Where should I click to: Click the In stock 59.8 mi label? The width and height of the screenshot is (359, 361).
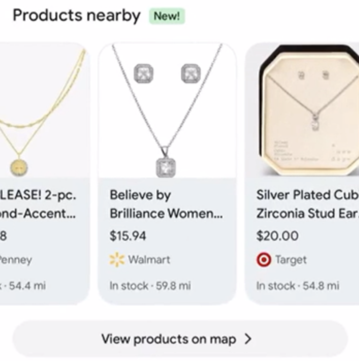(x=150, y=286)
